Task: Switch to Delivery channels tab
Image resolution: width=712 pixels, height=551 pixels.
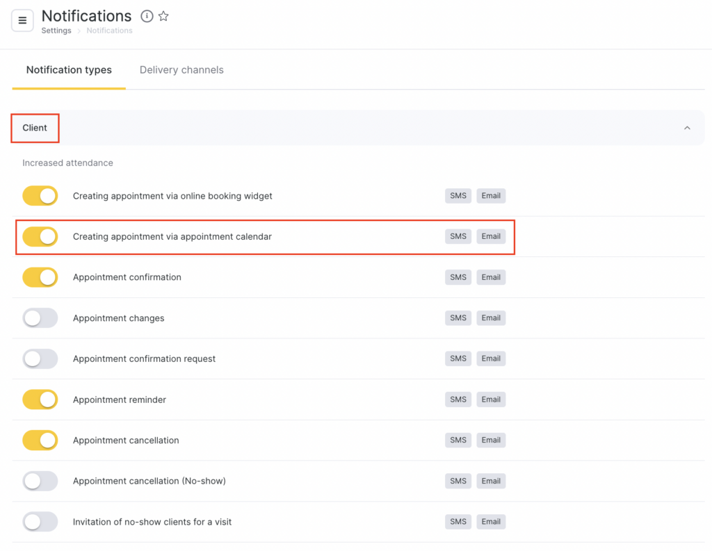Action: tap(181, 70)
